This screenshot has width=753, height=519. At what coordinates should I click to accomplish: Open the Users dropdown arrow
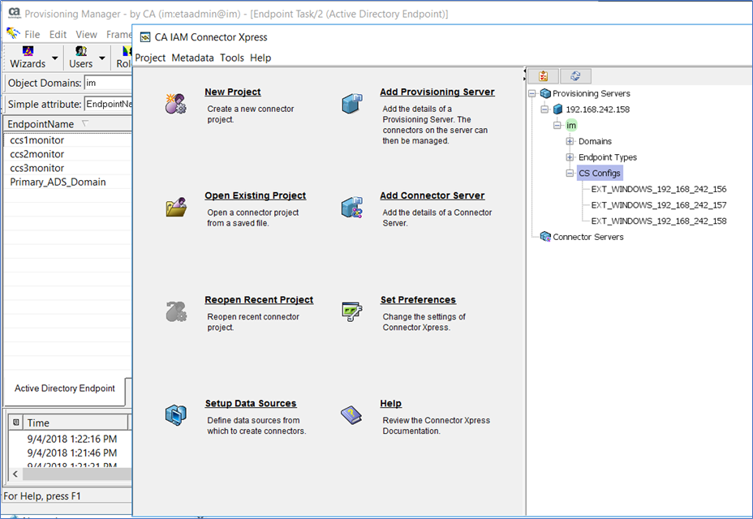click(101, 58)
